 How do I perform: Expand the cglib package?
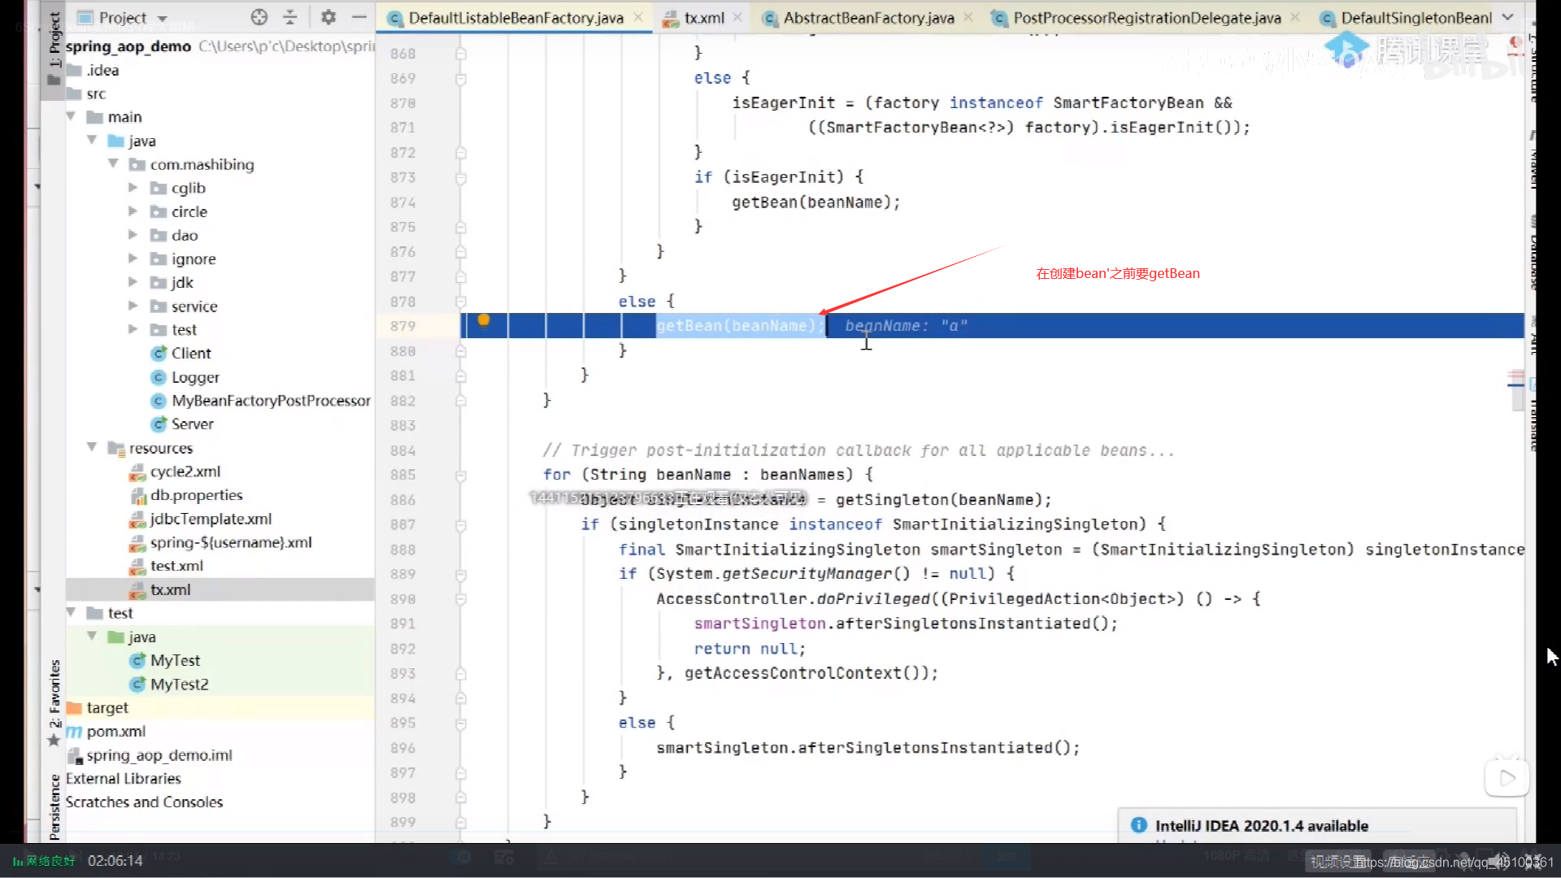[133, 188]
